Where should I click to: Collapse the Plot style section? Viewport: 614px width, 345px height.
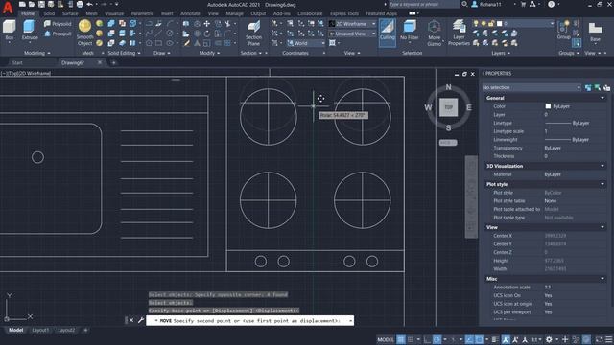click(602, 184)
